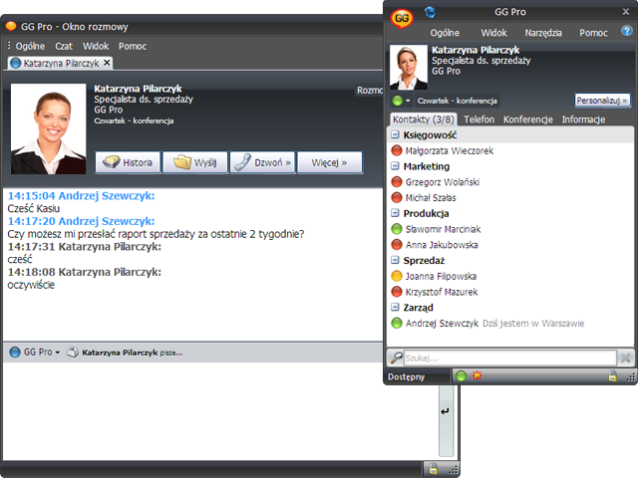This screenshot has width=638, height=478.
Task: Click the blue status icon on chat tab
Action: [x=16, y=63]
